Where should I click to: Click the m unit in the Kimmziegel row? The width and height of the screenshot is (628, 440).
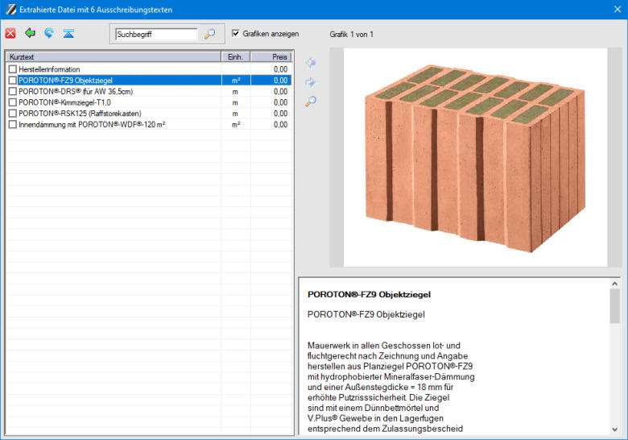(x=235, y=102)
